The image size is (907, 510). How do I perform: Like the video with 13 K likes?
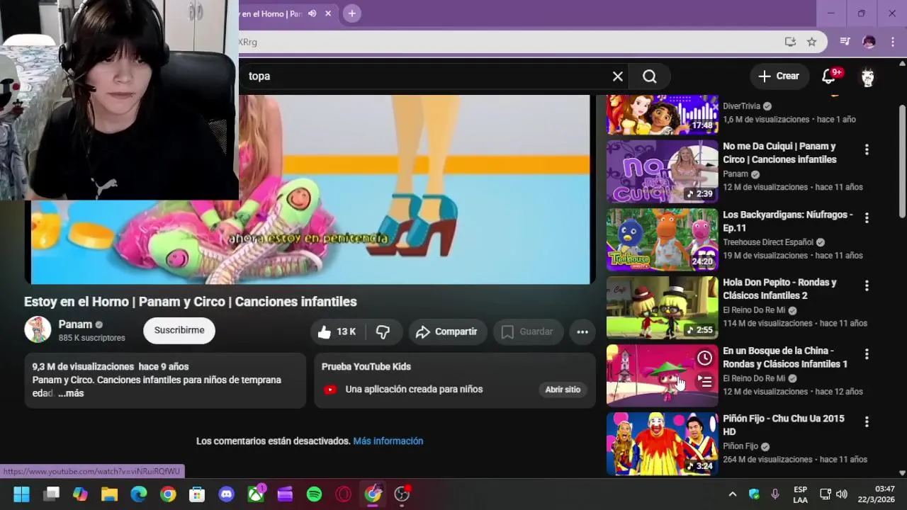(x=337, y=331)
